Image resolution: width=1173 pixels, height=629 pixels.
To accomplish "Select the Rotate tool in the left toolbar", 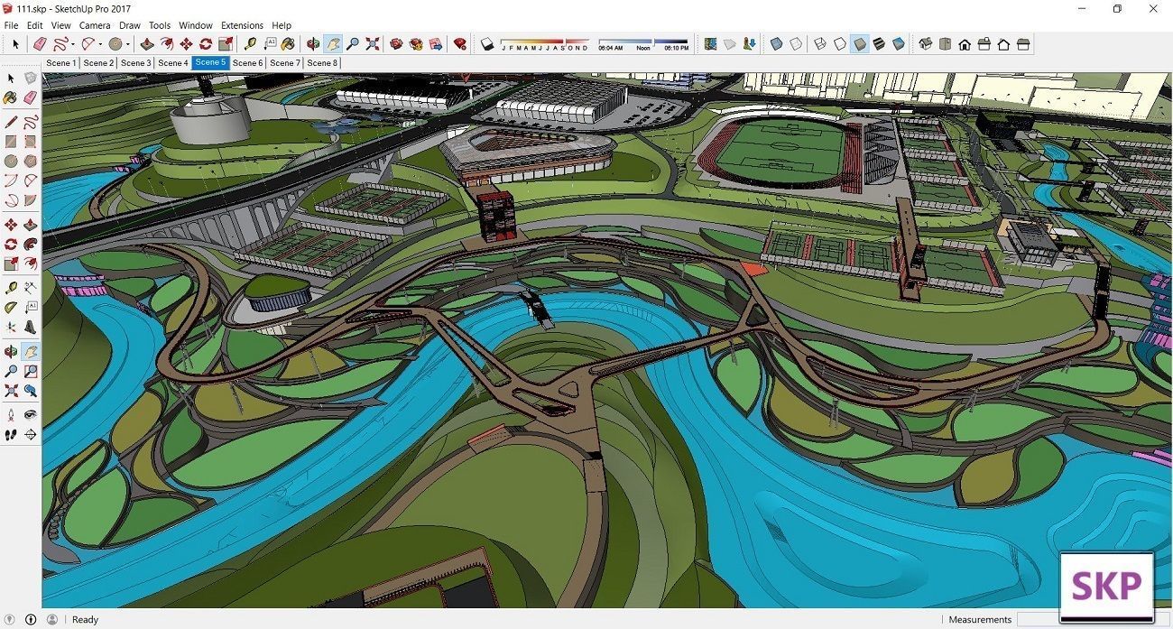I will tap(12, 244).
